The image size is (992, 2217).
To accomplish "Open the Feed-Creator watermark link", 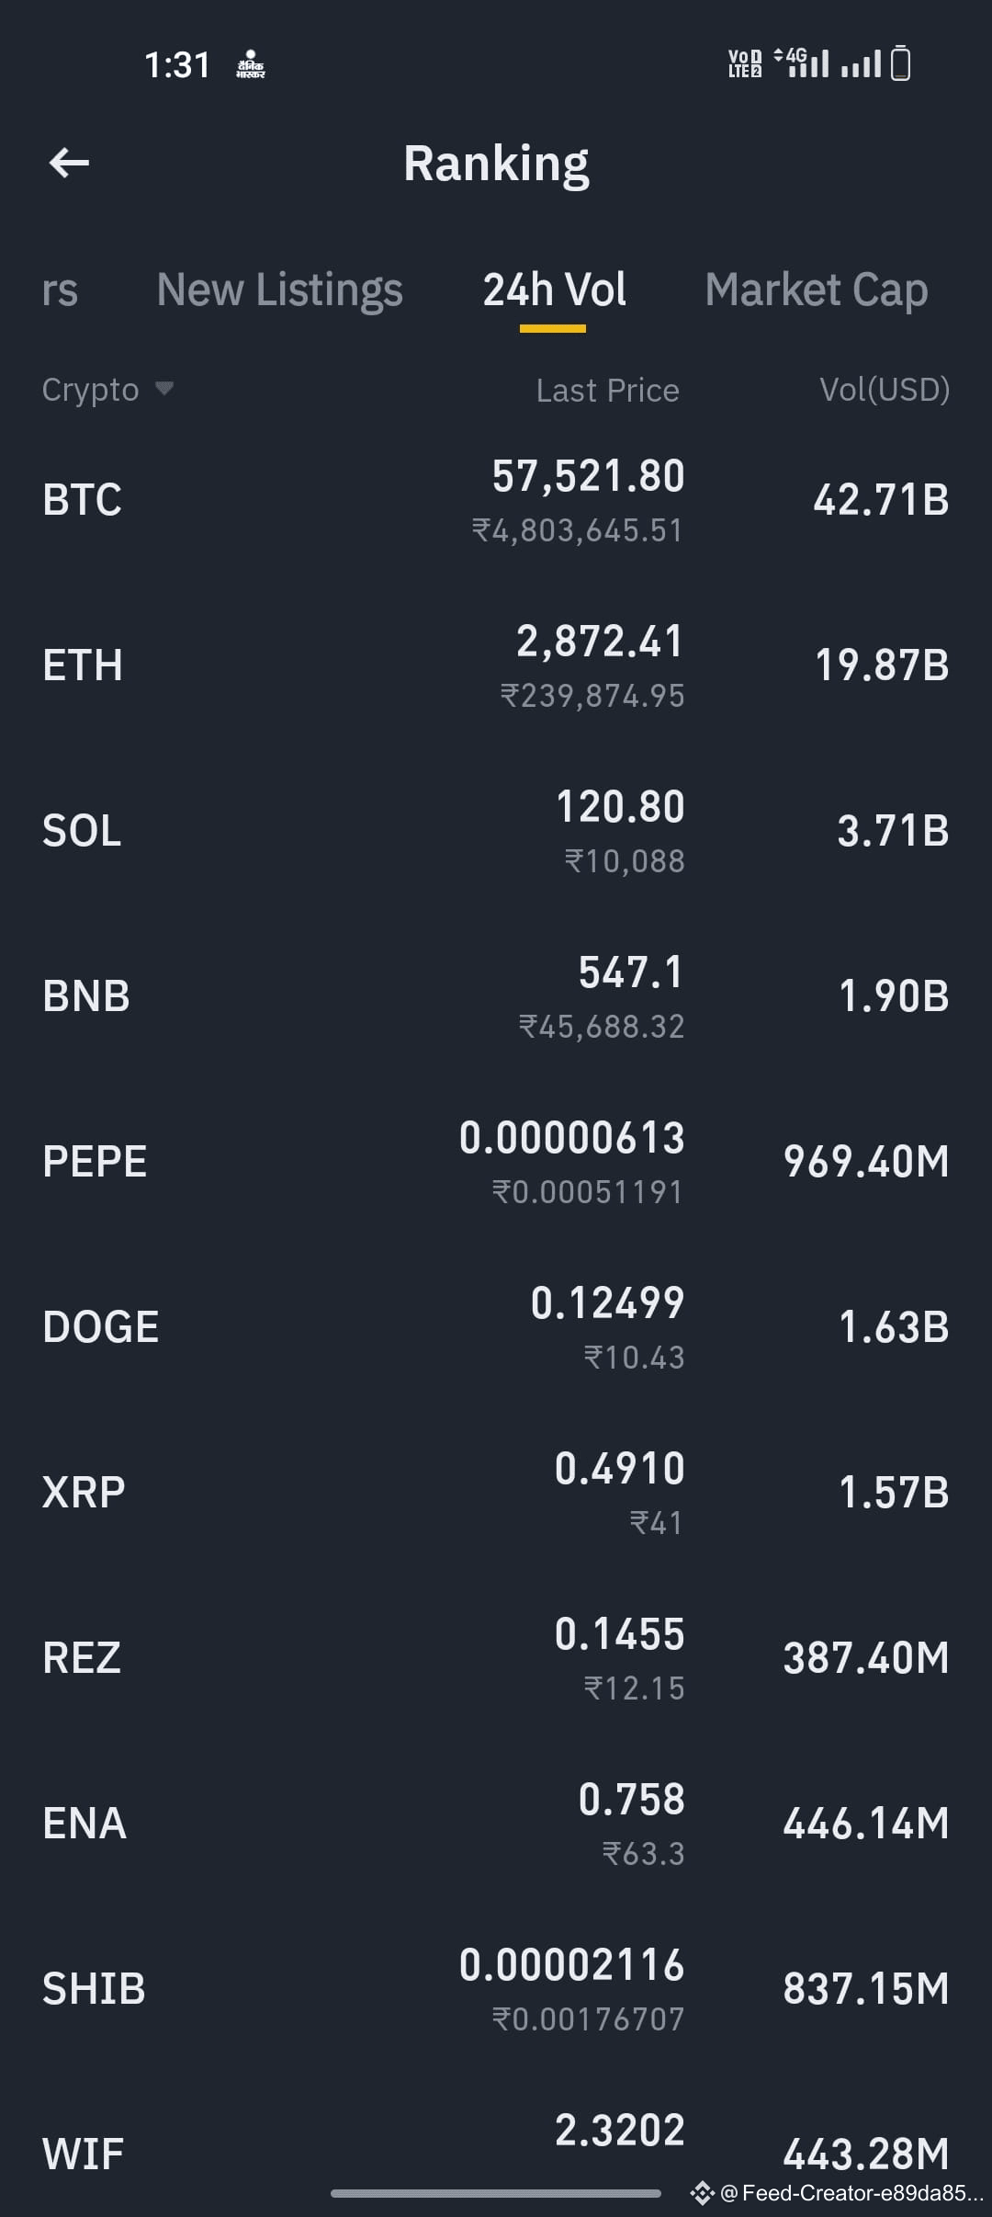I will (852, 2193).
